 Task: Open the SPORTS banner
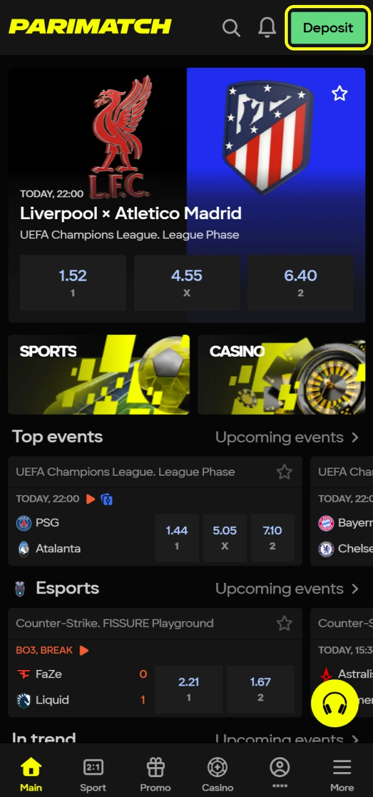[99, 374]
